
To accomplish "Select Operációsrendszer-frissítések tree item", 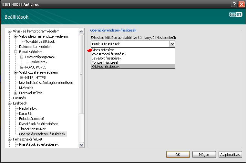I will (x=42, y=134).
